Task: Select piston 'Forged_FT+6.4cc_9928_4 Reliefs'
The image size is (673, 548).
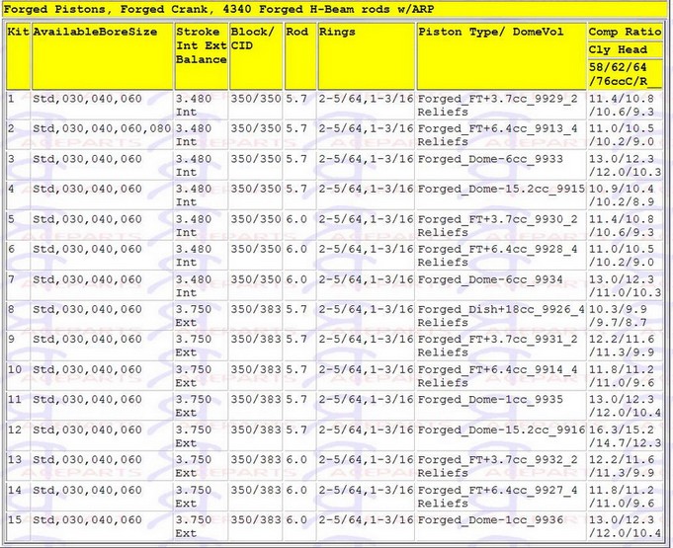Action: point(501,256)
